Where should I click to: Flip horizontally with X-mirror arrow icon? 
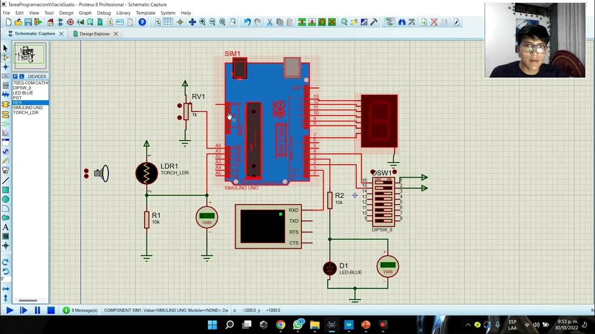point(6,289)
